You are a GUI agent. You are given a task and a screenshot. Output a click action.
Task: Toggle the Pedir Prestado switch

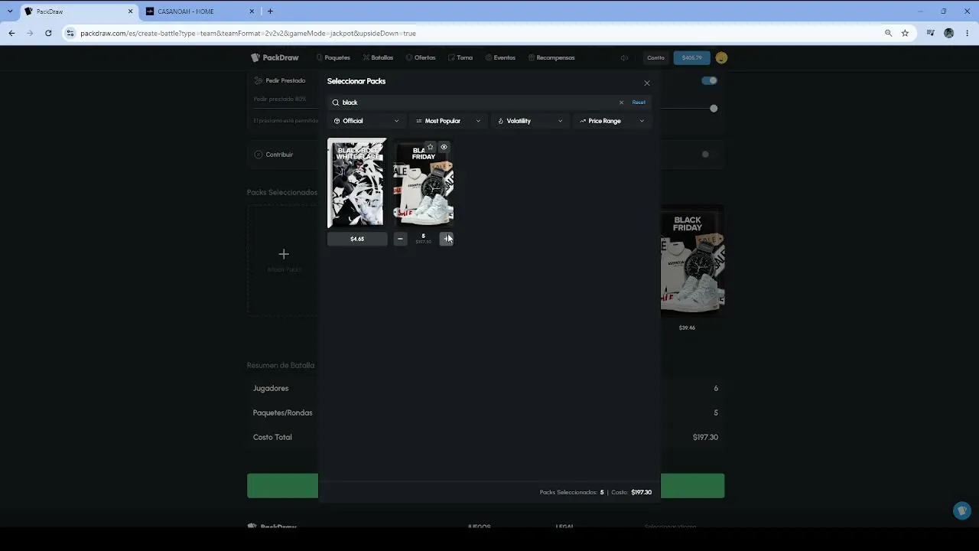pyautogui.click(x=710, y=80)
